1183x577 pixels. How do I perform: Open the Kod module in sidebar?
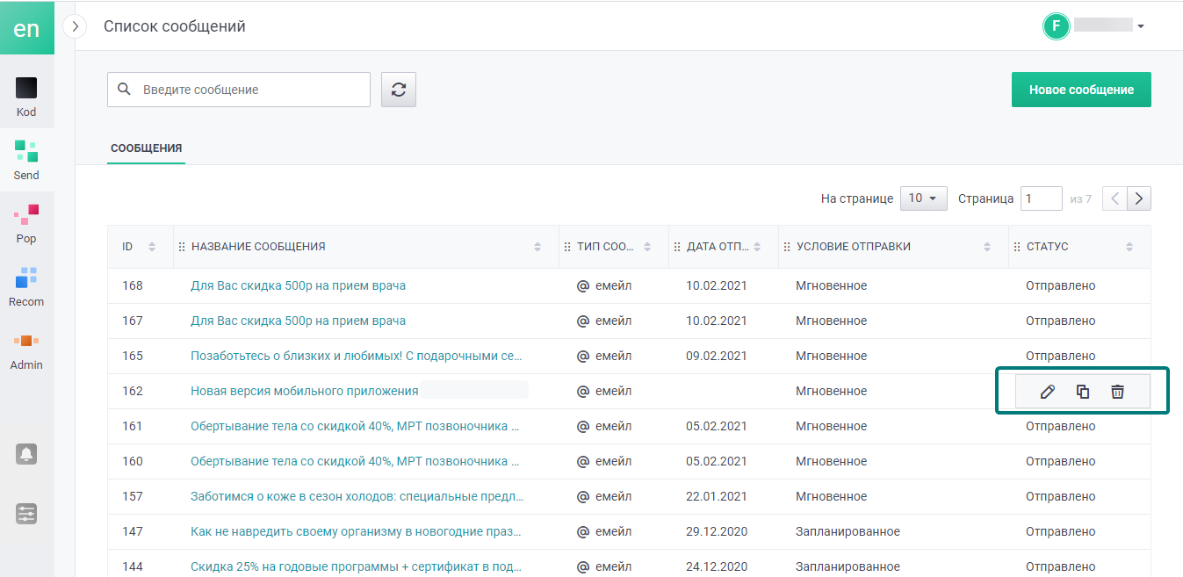(26, 97)
